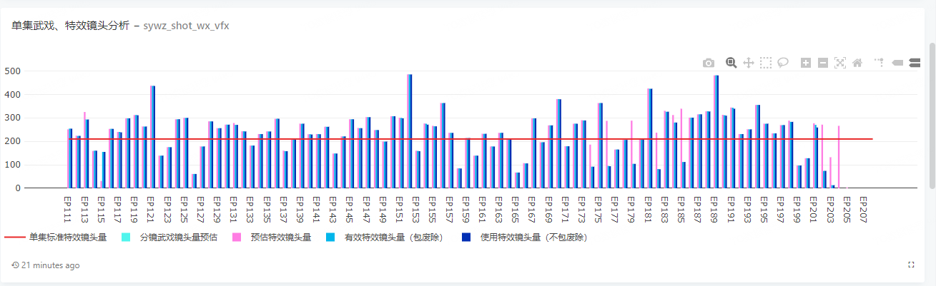Click y-axis label 0
Screen dimensions: 936x286
[x=17, y=188]
